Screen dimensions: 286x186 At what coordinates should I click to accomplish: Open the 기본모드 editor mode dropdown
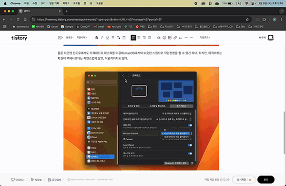[x=205, y=38]
